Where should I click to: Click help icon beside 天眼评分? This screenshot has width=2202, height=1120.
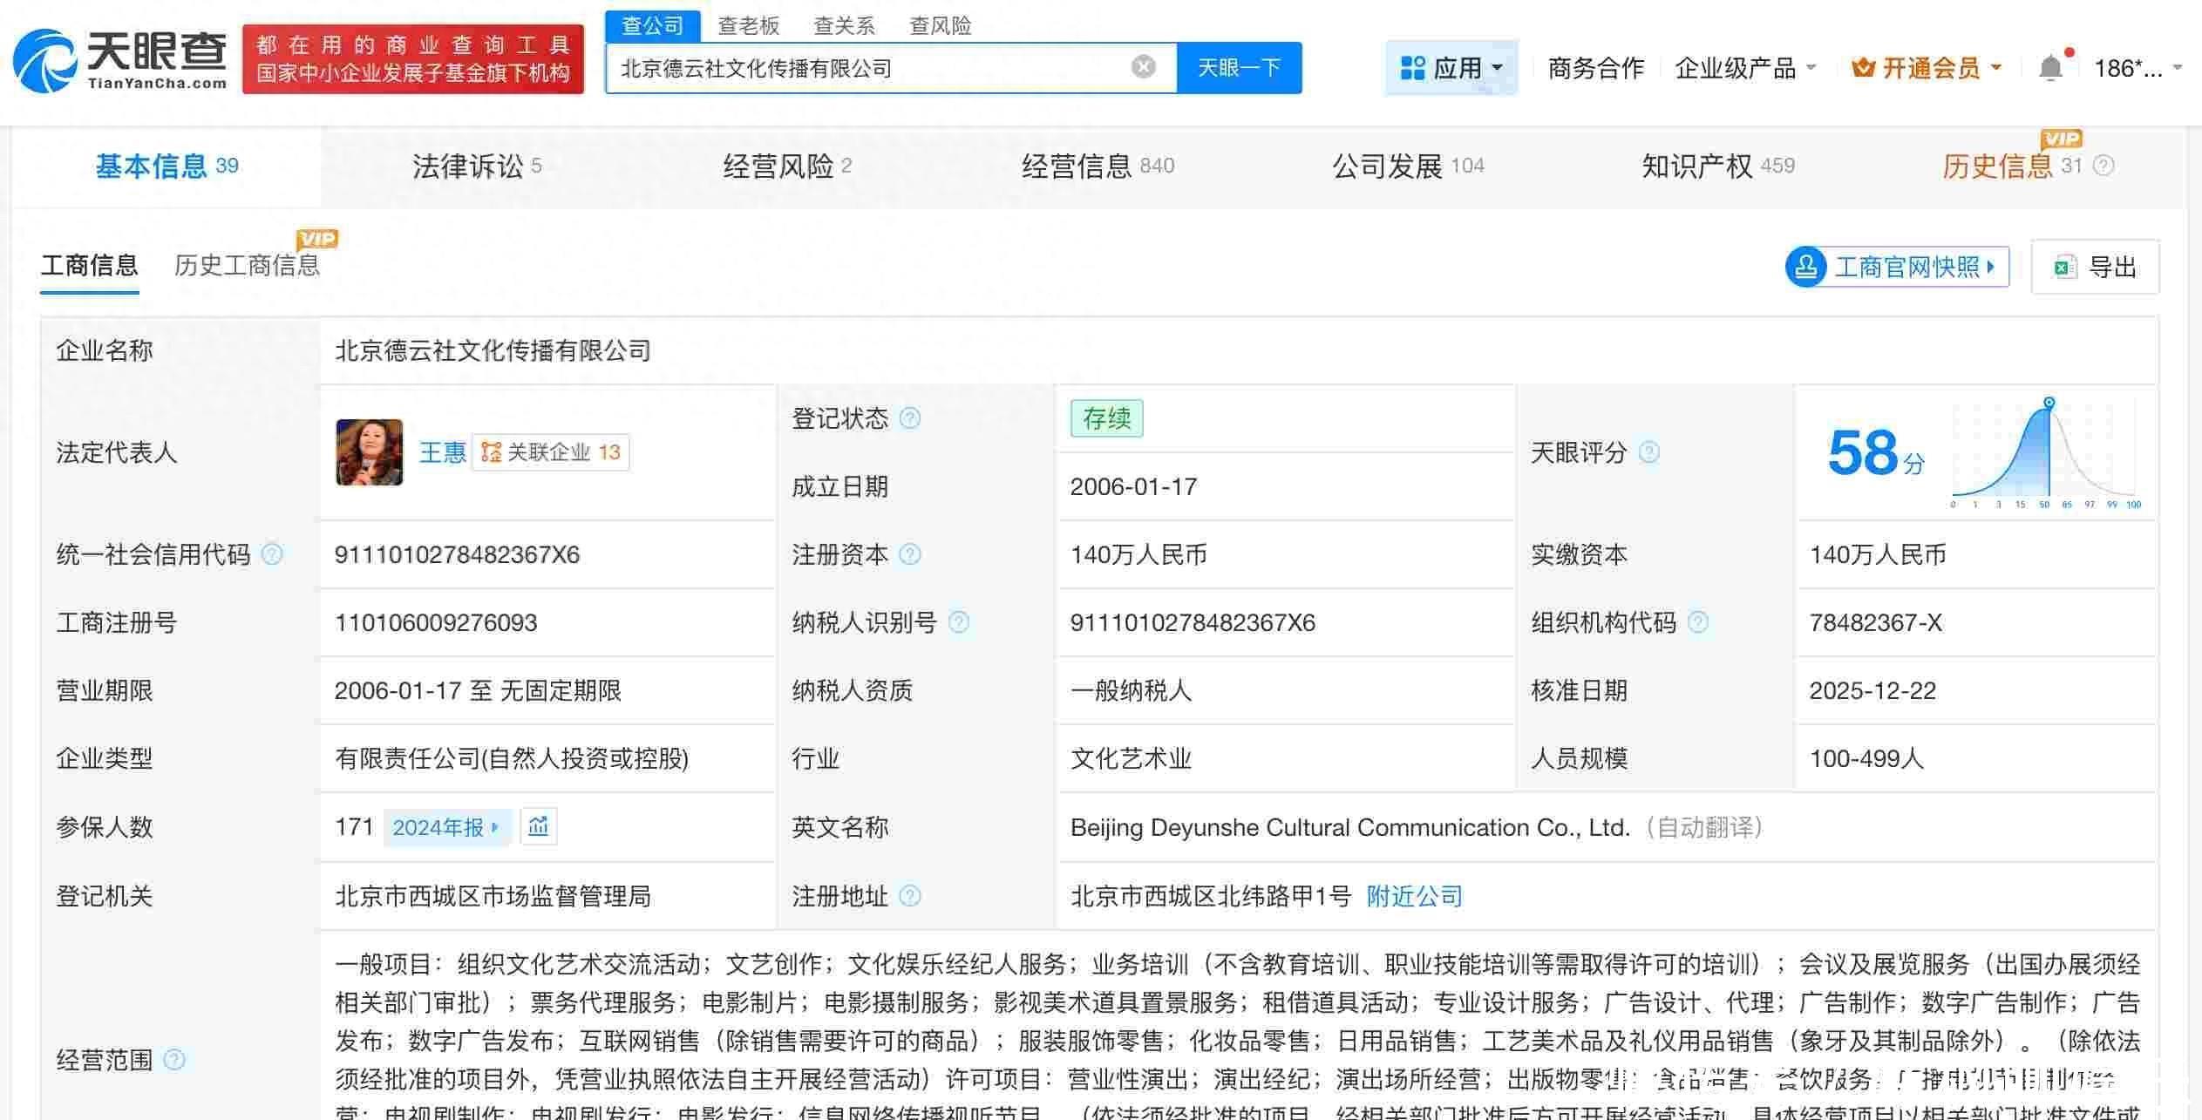pos(1648,452)
